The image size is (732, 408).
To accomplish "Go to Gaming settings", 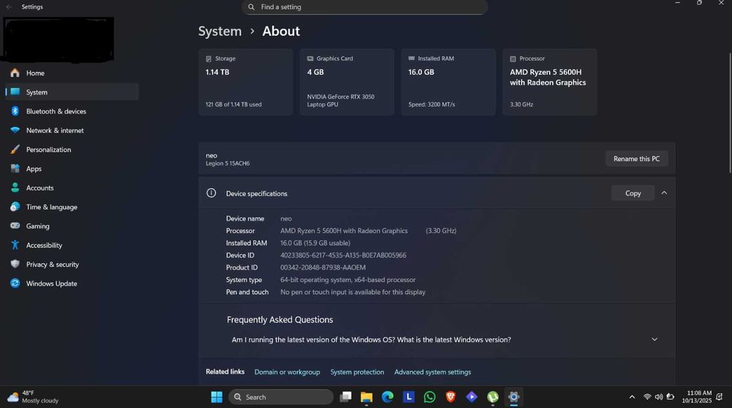I will (x=72, y=226).
